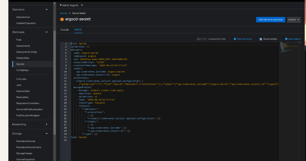Click the 'annotations:' line 12
Image resolution: width=306 pixels, height=161 pixels.
(x=81, y=78)
